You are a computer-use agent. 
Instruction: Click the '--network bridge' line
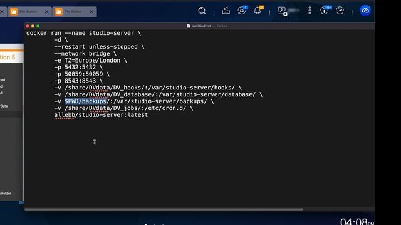click(85, 54)
